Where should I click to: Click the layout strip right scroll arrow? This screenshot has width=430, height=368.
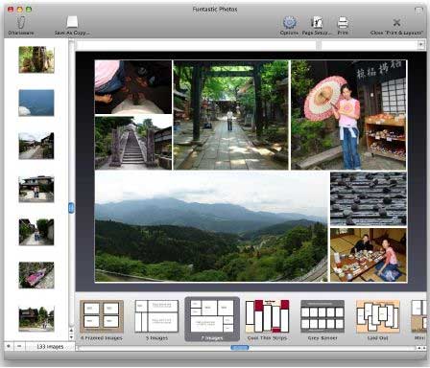(423, 348)
